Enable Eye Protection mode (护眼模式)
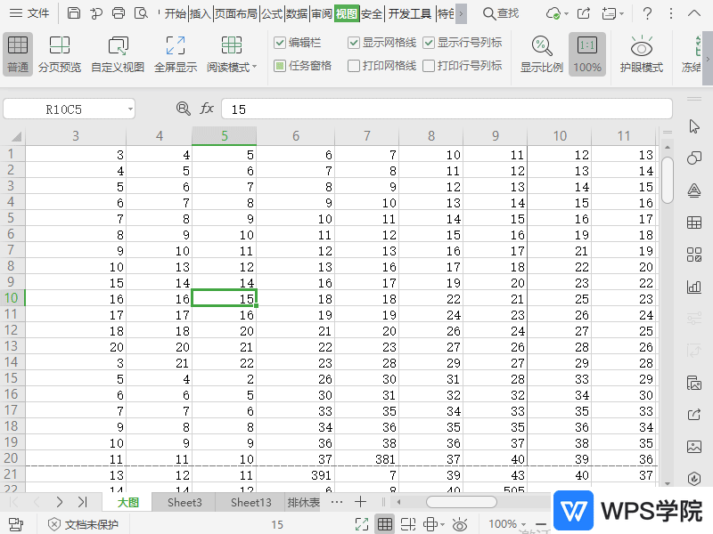This screenshot has height=534, width=713. click(x=641, y=53)
